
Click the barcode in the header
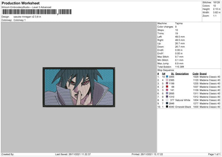tap(37, 12)
